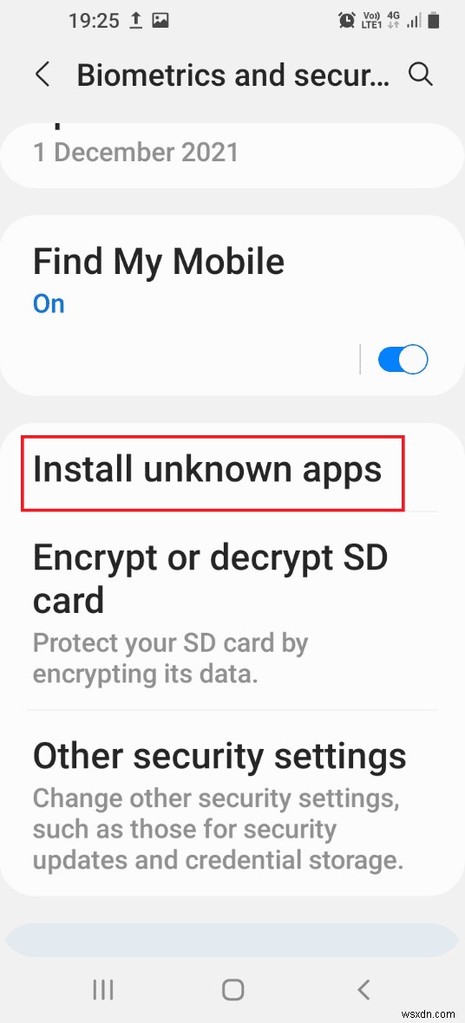Screen dimensions: 465x1023
Task: Tap the signal strength bars icon
Action: tap(414, 21)
